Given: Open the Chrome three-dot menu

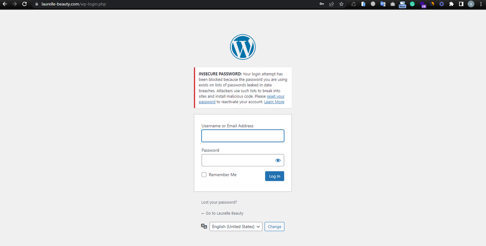Looking at the screenshot, I should 481,4.
